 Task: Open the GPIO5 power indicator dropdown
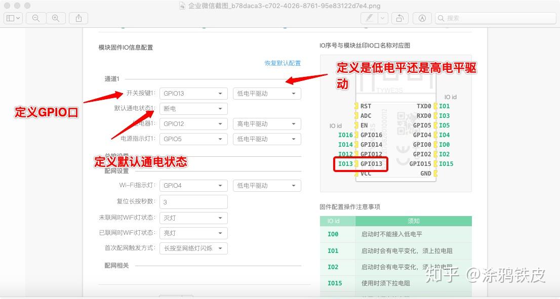tap(193, 139)
